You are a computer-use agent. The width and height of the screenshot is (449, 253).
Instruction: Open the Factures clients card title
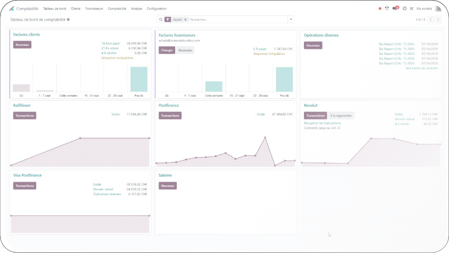click(26, 35)
